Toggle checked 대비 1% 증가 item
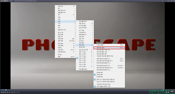Screen dimensions: 175x94 pos(85,58)
